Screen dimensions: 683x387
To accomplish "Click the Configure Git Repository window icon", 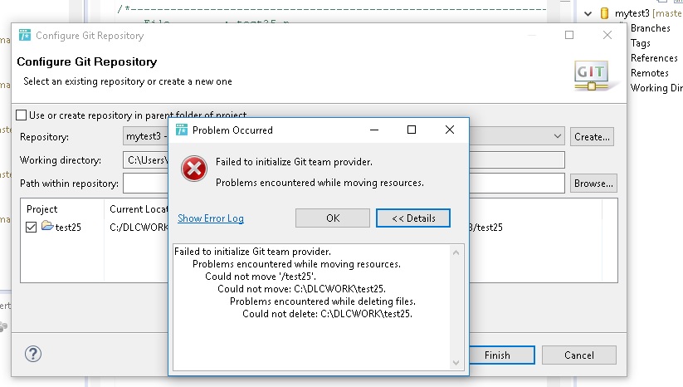I will pyautogui.click(x=25, y=36).
